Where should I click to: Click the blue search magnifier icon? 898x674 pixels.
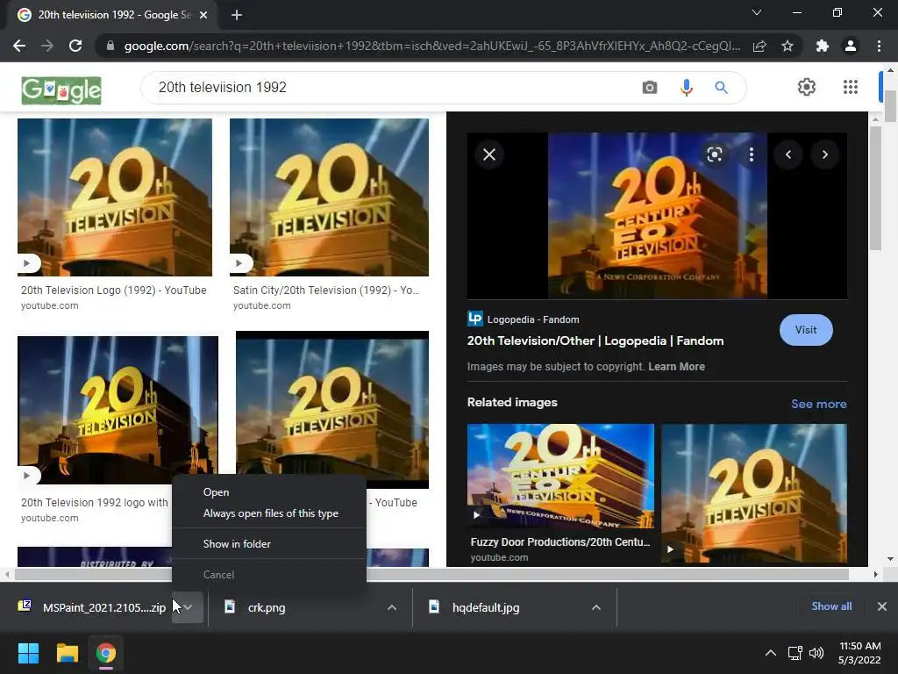[721, 88]
